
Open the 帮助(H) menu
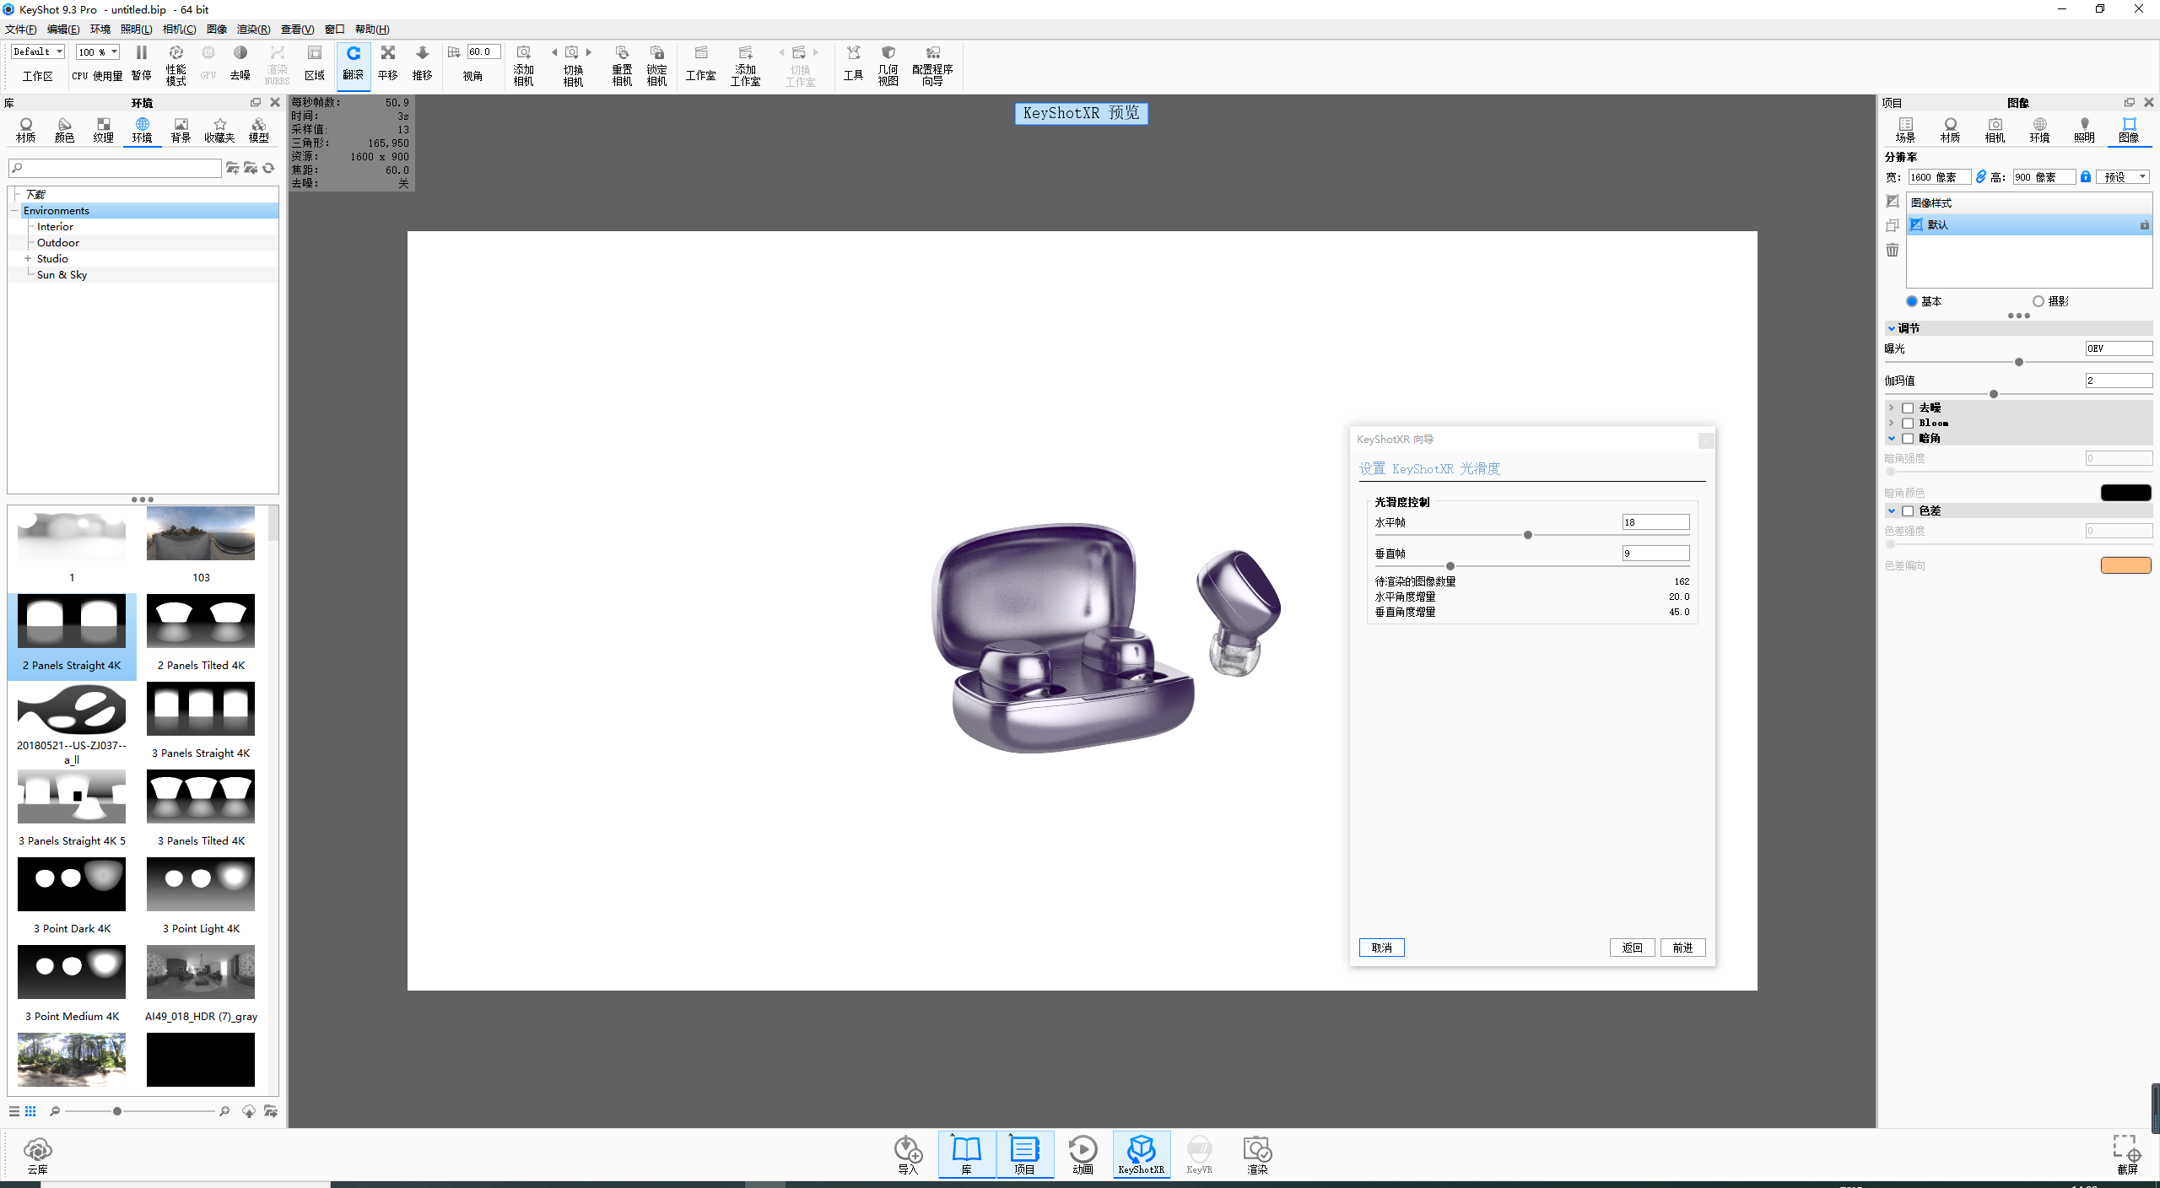(x=370, y=29)
